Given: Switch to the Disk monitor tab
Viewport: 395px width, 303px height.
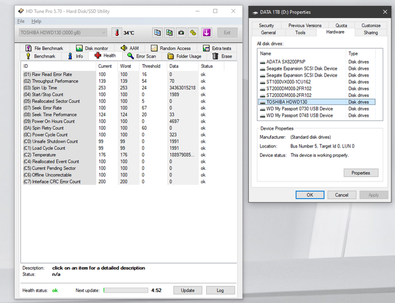Looking at the screenshot, I should [92, 48].
